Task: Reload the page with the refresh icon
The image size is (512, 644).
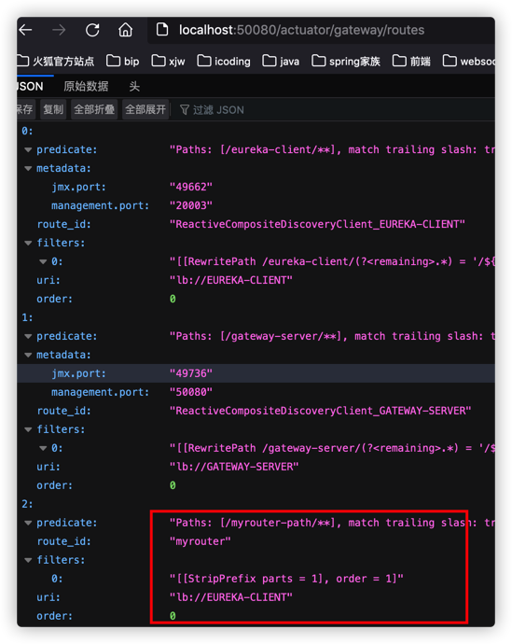Action: (x=92, y=30)
